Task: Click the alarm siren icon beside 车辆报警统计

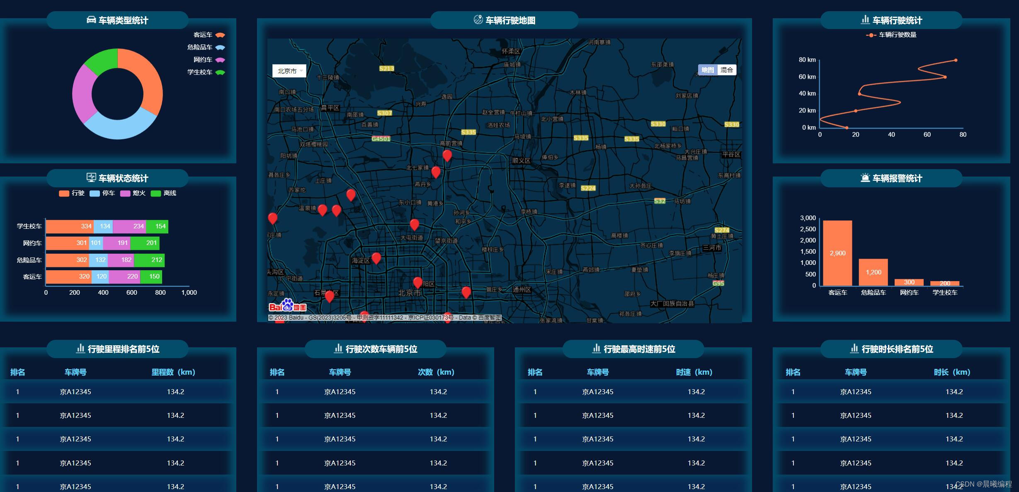Action: 865,178
